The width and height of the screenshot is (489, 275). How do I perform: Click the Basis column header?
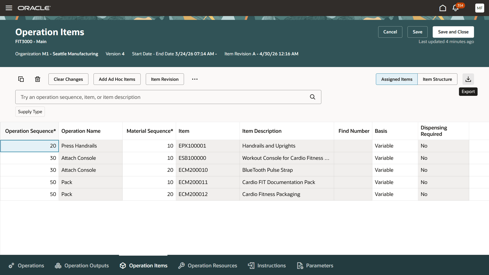coord(395,131)
